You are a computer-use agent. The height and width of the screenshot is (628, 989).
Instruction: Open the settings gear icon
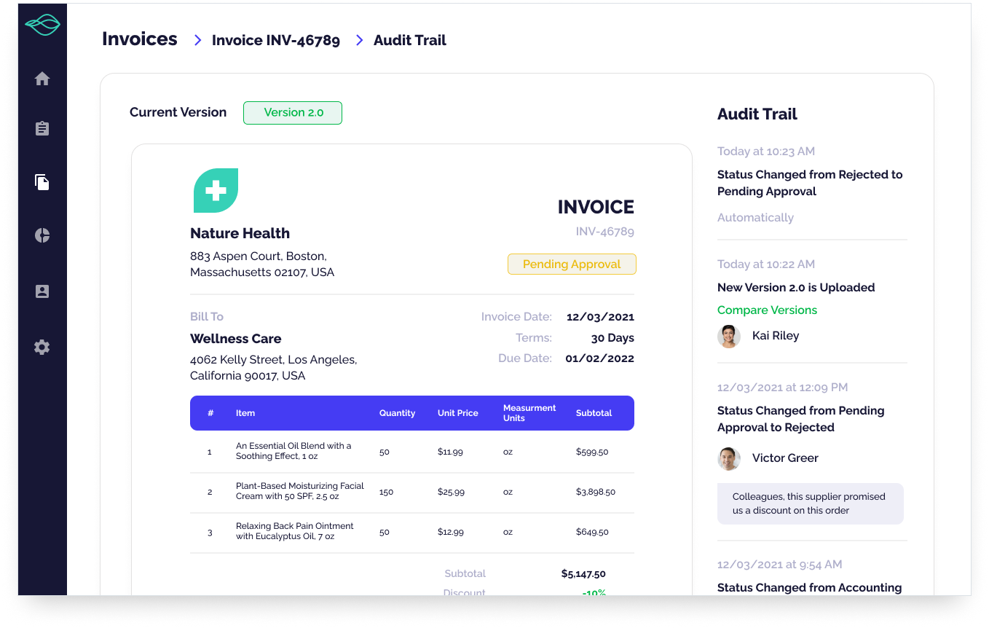tap(42, 347)
